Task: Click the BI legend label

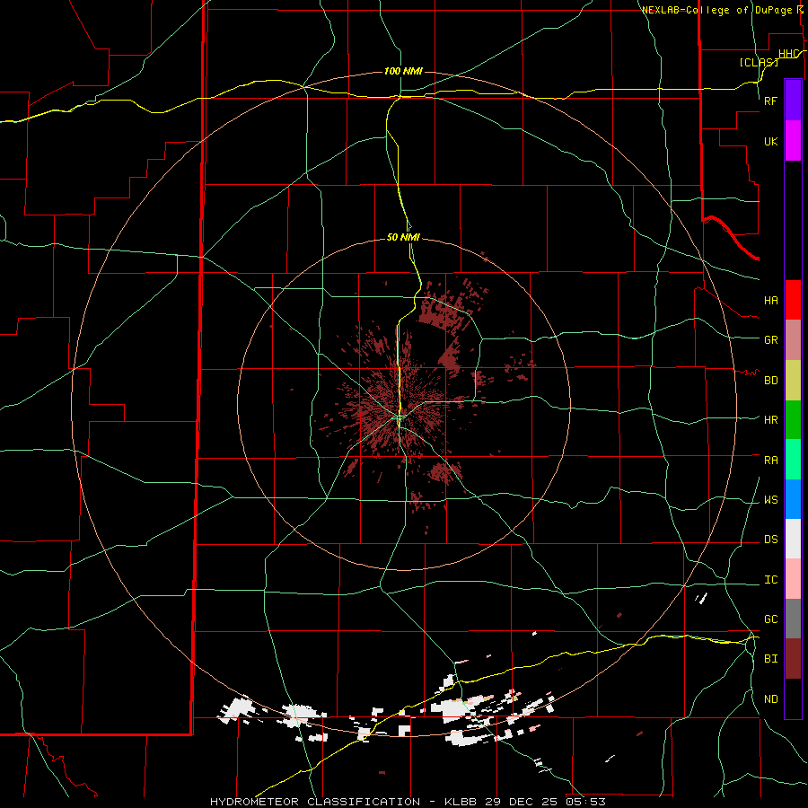Action: click(x=770, y=659)
